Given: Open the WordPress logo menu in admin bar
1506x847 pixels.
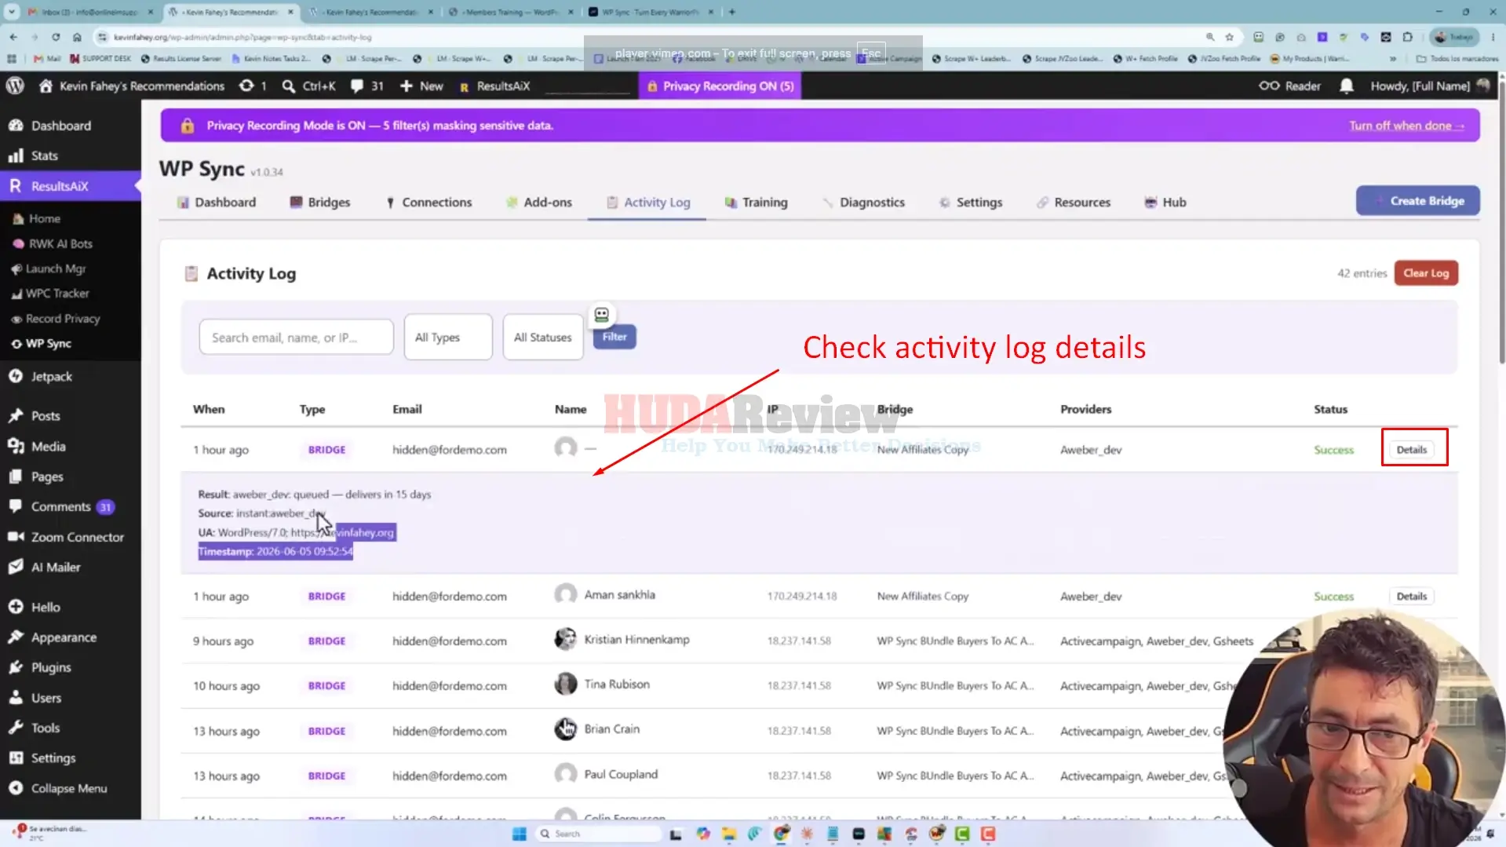Looking at the screenshot, I should click(15, 86).
